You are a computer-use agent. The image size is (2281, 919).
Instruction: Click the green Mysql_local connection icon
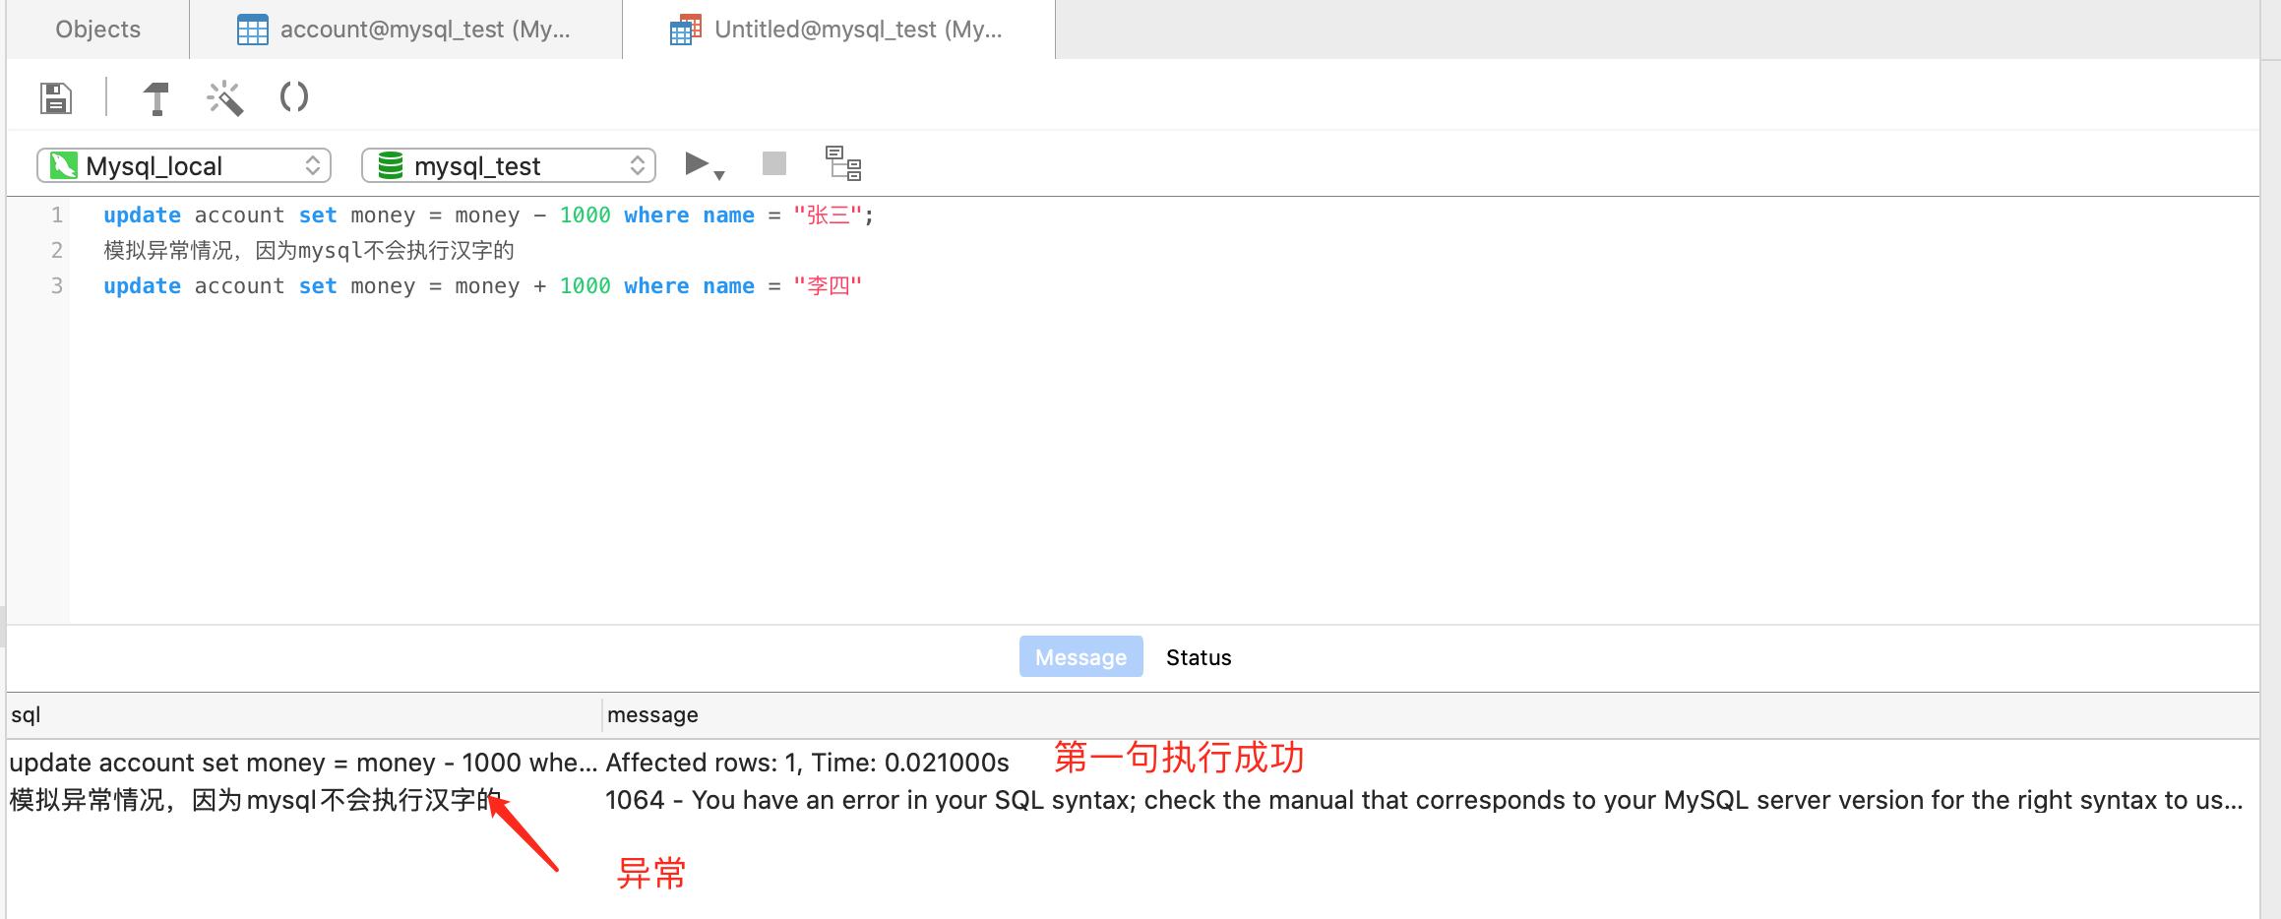(x=64, y=165)
